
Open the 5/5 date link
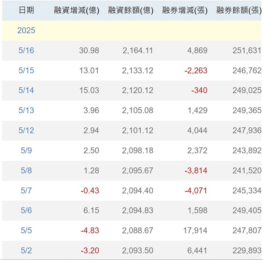tap(26, 230)
